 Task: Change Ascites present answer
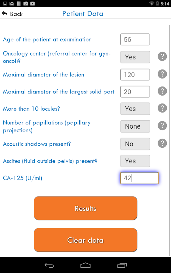click(135, 161)
